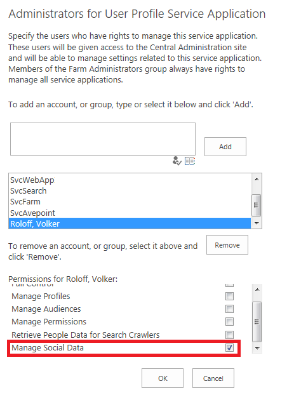Click the permissions list scroll up arrow
Screen dimensions: 294x393
pos(257,290)
